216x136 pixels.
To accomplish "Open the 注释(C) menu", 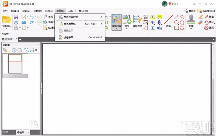I will (x=49, y=11).
